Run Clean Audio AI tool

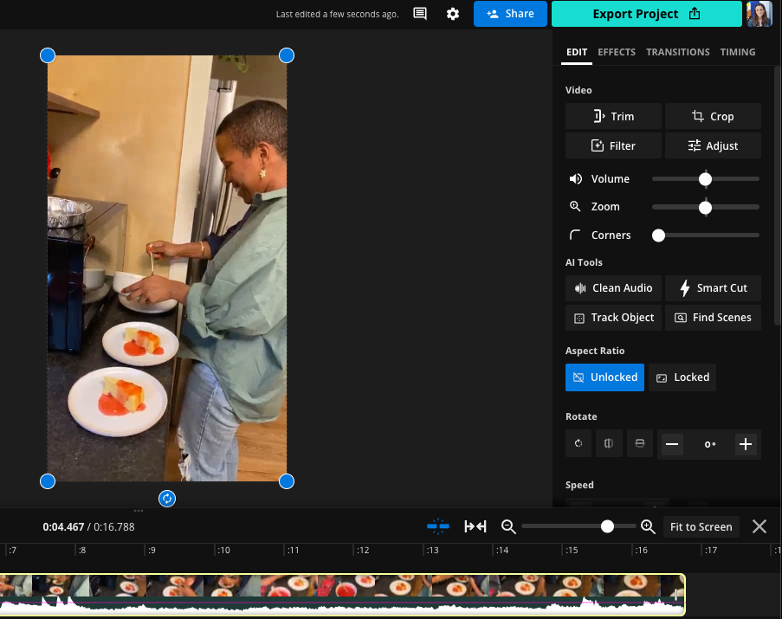(x=613, y=288)
